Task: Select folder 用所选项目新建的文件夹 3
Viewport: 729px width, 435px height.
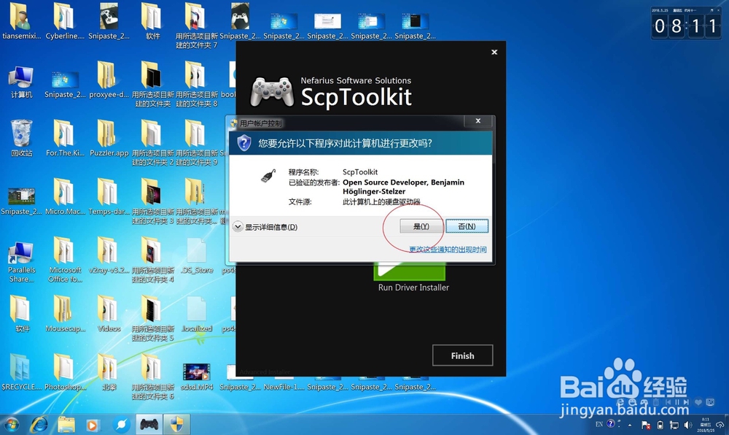Action: 152,201
